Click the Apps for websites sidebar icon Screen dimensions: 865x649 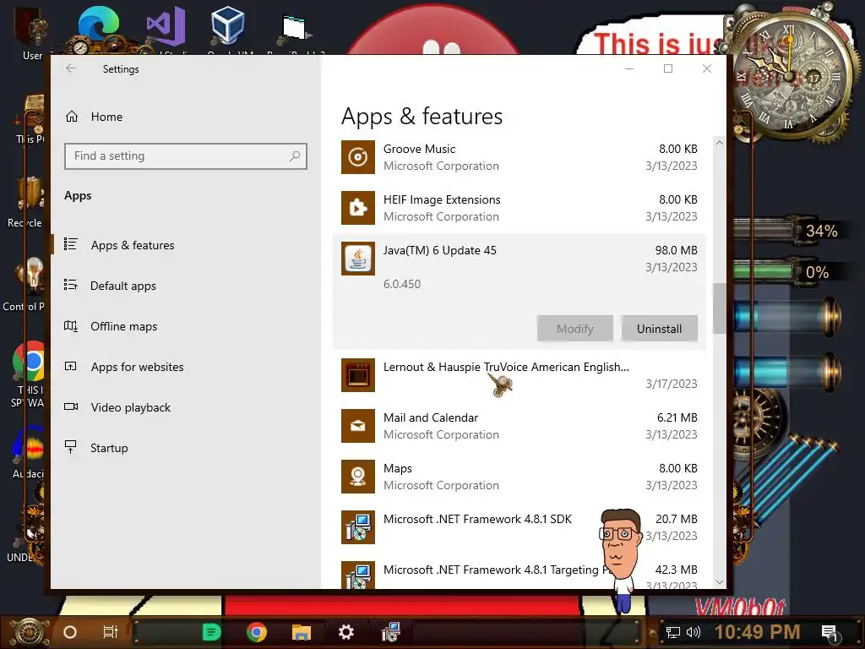coord(71,366)
